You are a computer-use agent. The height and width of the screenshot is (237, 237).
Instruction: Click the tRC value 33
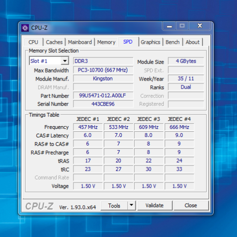tap(179, 169)
